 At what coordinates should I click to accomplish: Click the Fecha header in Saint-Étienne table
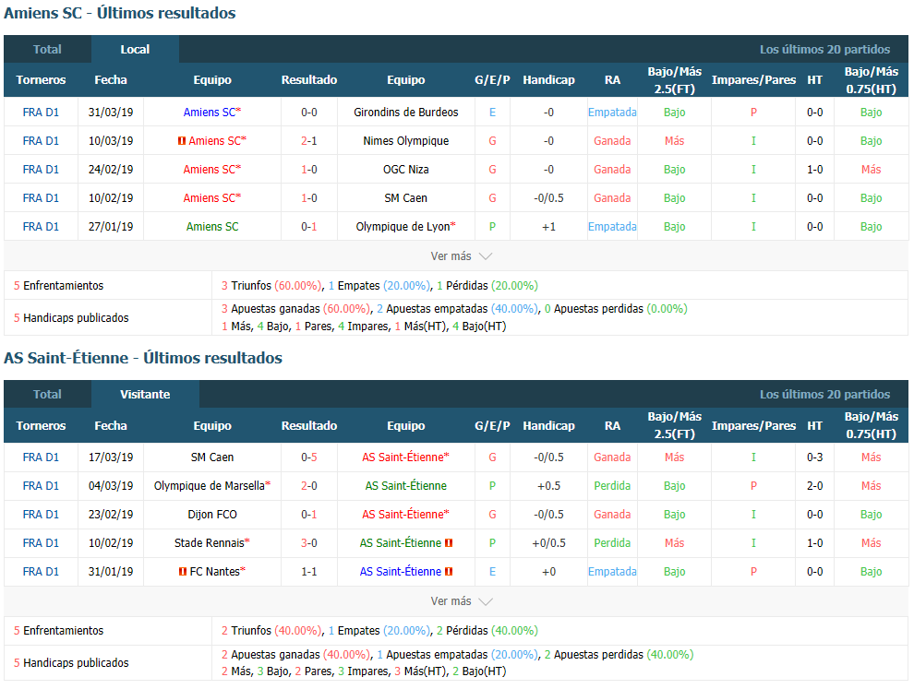pos(111,425)
